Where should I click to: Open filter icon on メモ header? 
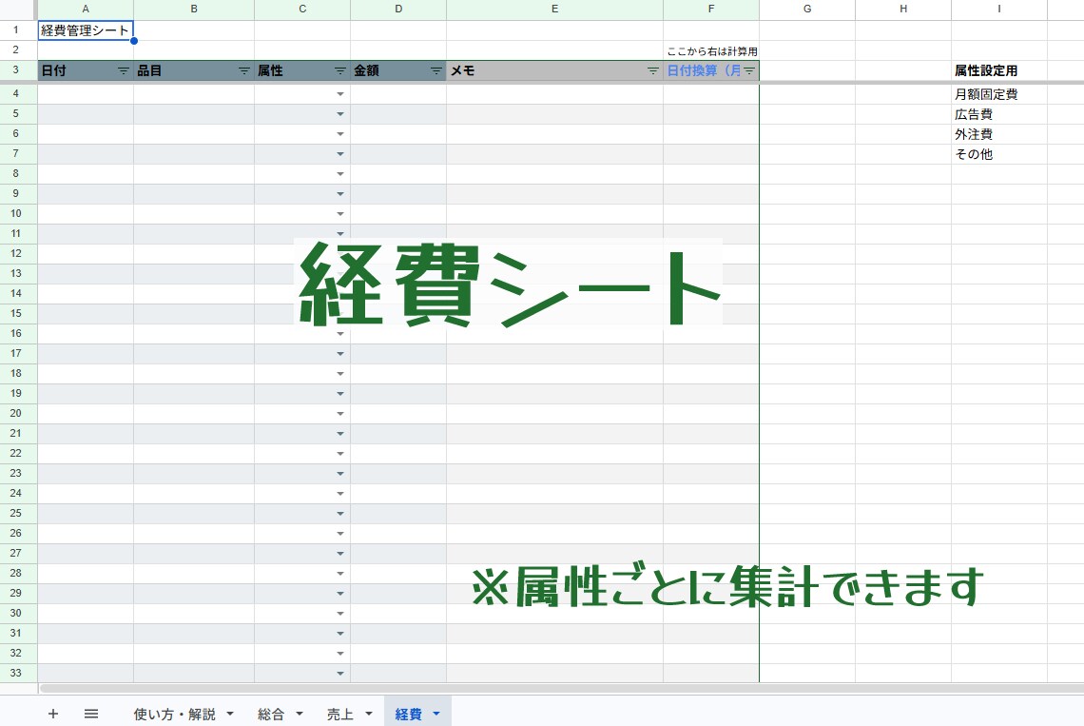pyautogui.click(x=652, y=70)
